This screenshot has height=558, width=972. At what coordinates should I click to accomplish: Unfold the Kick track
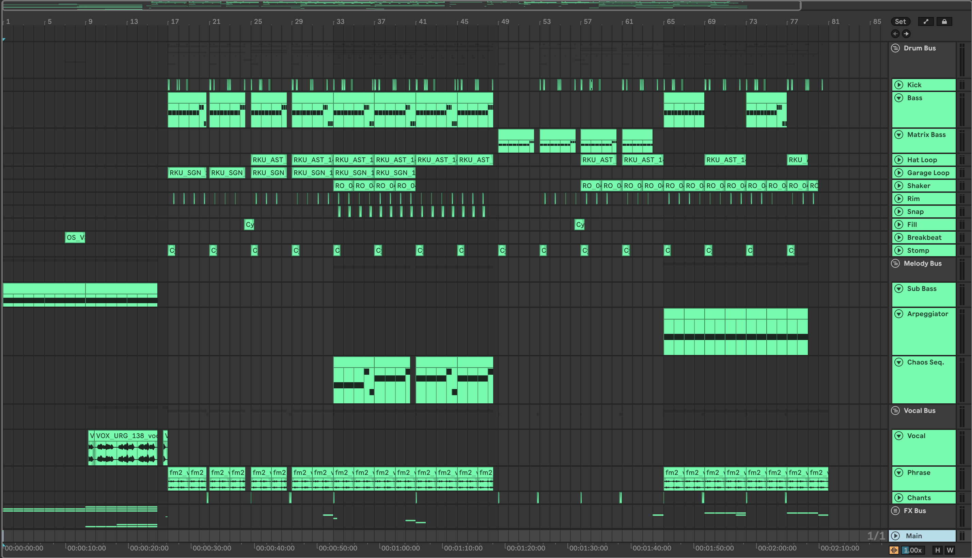898,85
